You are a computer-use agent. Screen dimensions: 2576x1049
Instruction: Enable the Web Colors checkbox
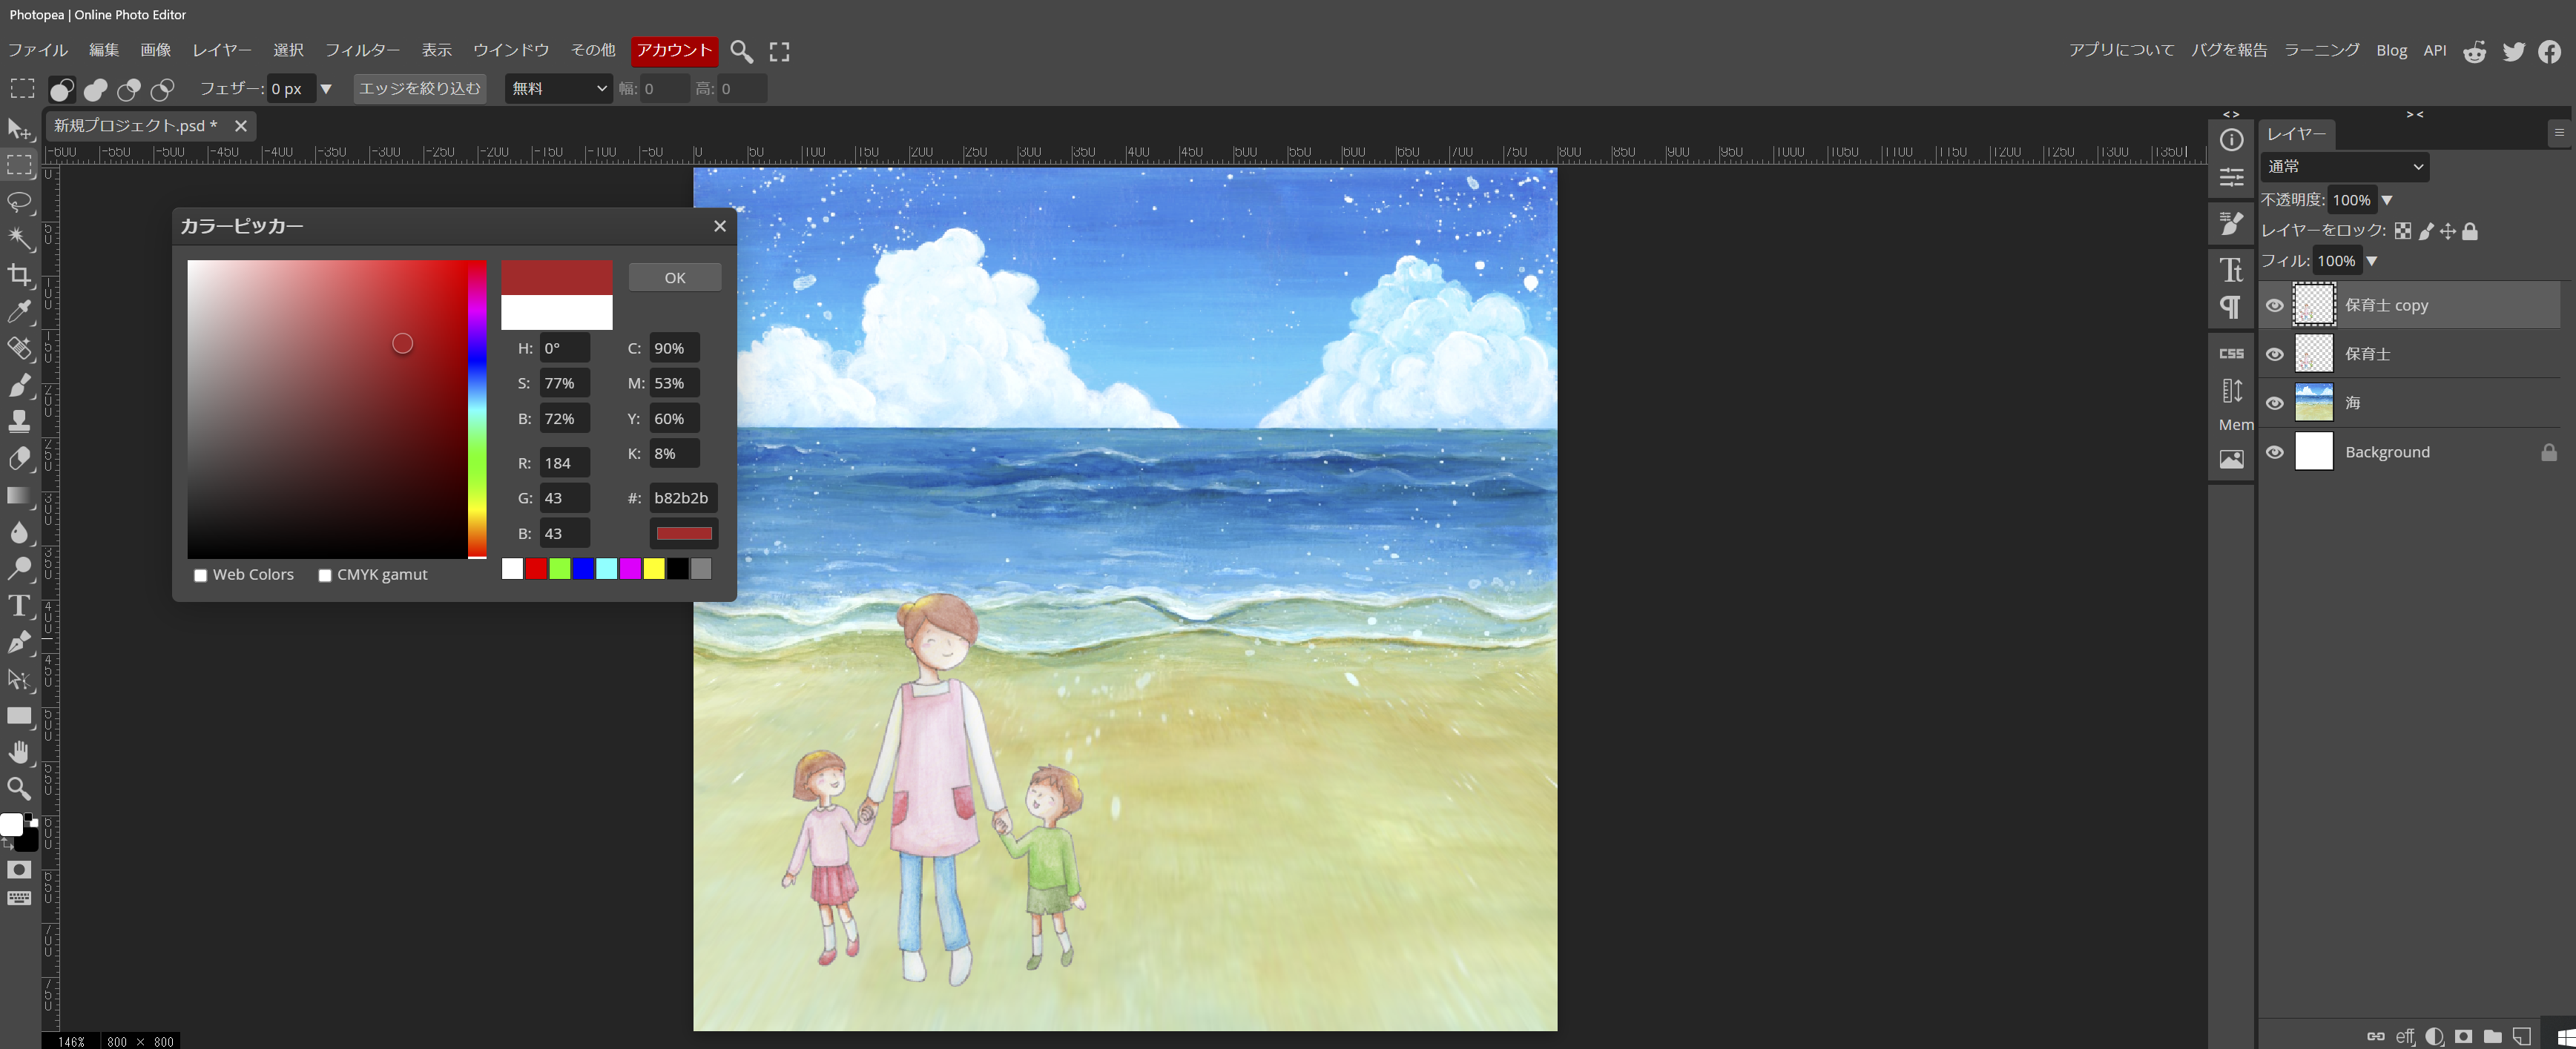pyautogui.click(x=201, y=575)
